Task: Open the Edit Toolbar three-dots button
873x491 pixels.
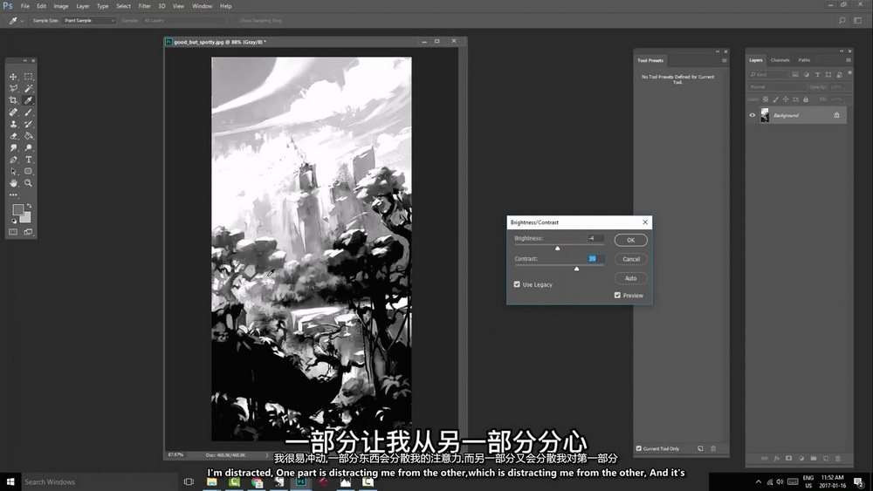Action: pos(13,194)
